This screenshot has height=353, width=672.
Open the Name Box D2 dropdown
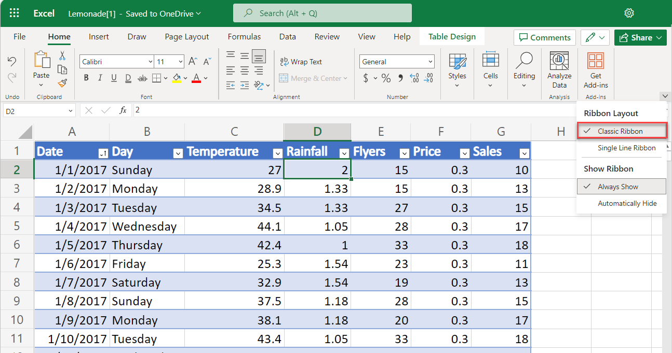point(71,110)
